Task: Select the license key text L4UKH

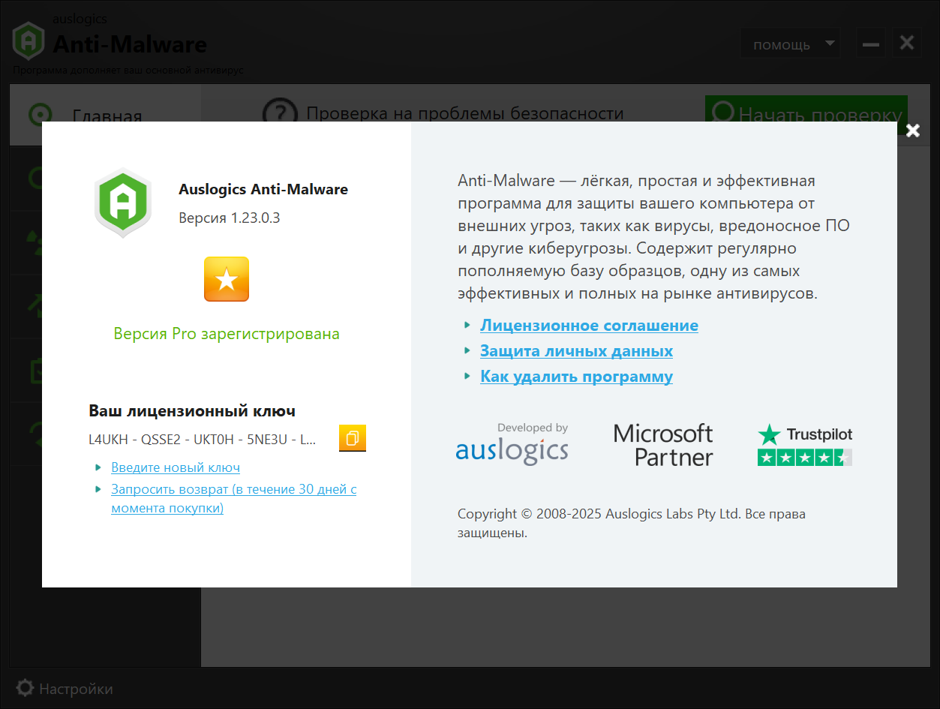Action: point(202,440)
